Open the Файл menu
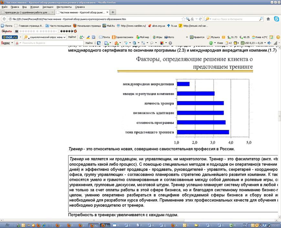The height and width of the screenshot is (228, 281). (5, 7)
